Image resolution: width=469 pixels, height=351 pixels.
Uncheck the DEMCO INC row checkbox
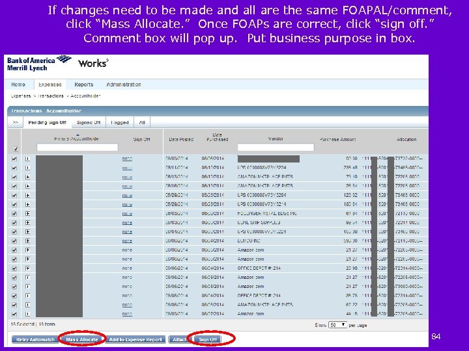tap(14, 241)
